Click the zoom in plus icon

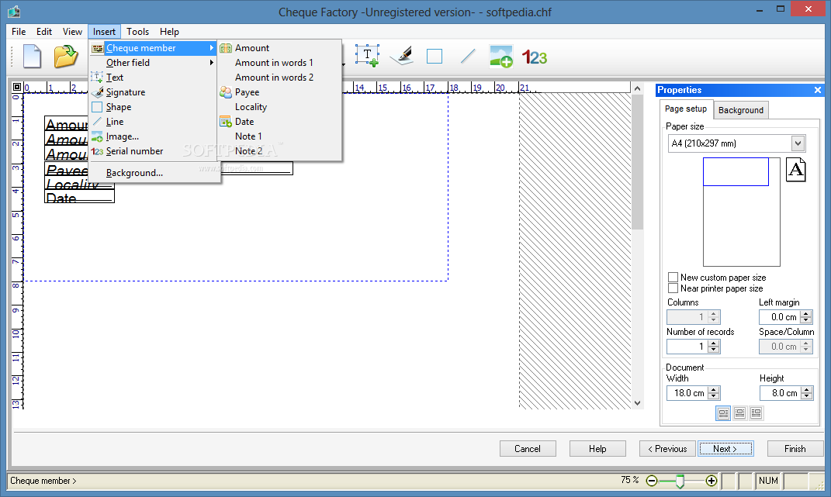coord(712,481)
